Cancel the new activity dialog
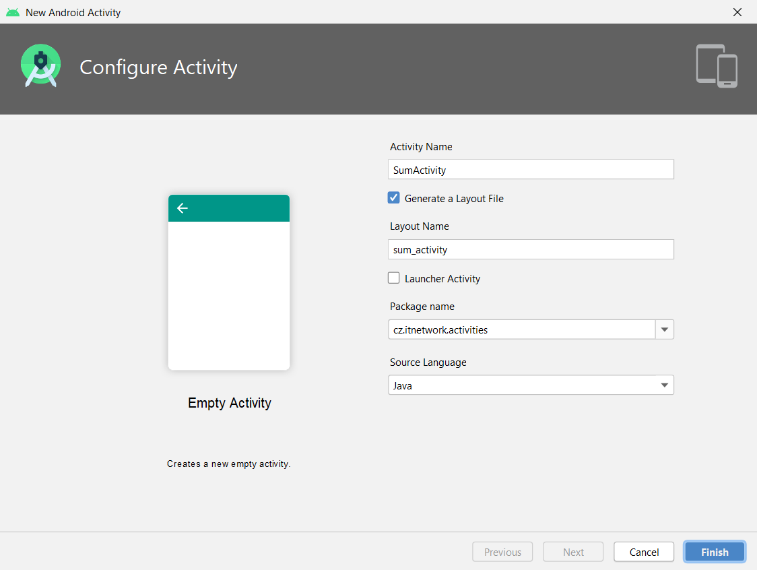The width and height of the screenshot is (757, 570). coord(643,551)
